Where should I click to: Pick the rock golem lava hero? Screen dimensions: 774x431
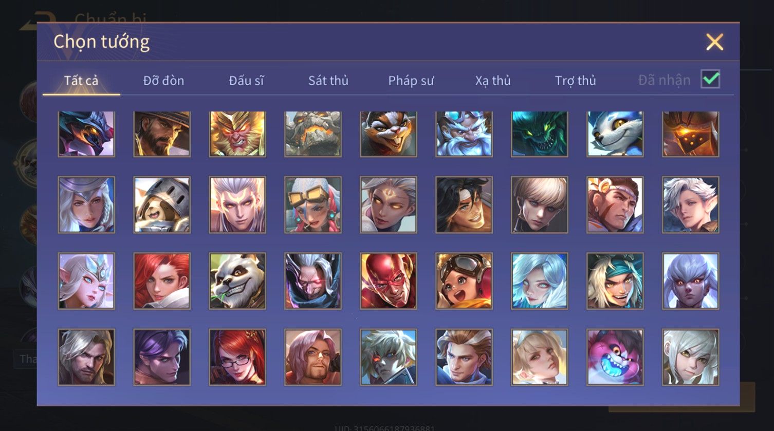[x=313, y=134]
